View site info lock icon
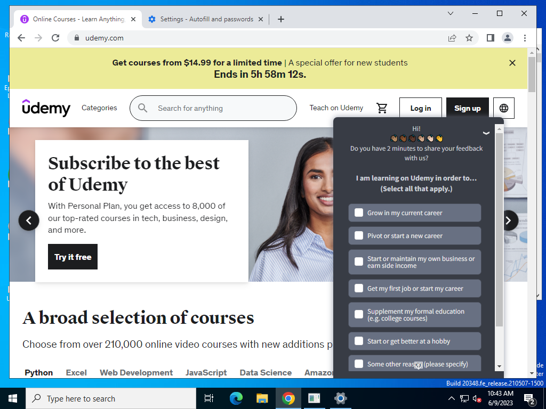 pos(77,38)
